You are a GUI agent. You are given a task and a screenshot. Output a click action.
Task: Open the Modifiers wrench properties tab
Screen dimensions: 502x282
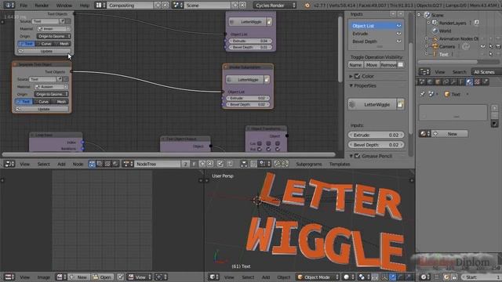(x=453, y=81)
